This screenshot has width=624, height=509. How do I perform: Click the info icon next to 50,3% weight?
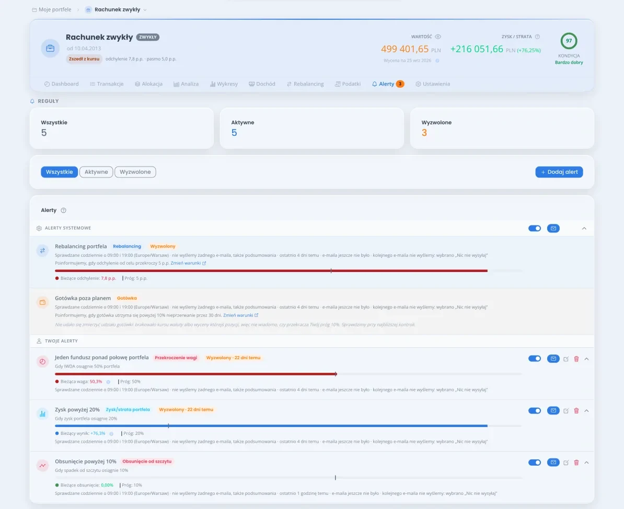coord(108,382)
